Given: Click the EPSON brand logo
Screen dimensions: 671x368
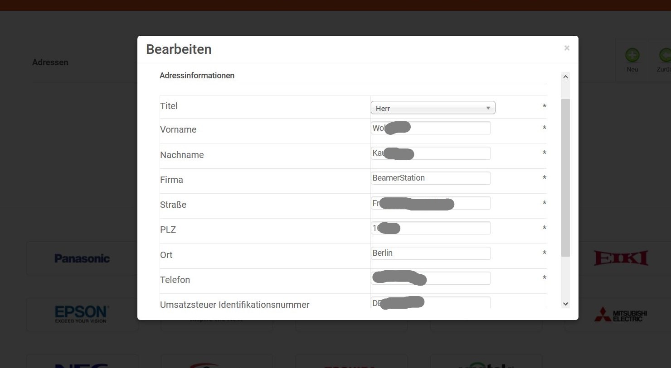Looking at the screenshot, I should click(82, 314).
